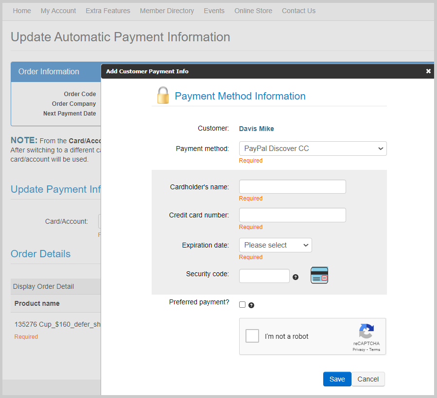
Task: Open the Extra Features menu item
Action: (108, 11)
